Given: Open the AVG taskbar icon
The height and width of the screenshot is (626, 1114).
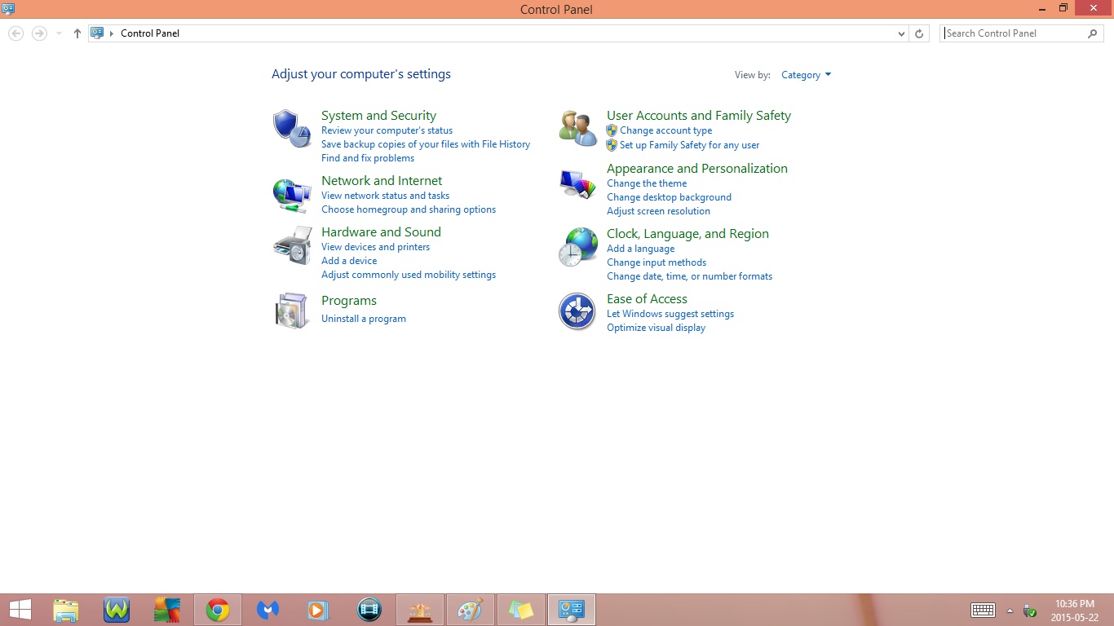Looking at the screenshot, I should click(167, 610).
